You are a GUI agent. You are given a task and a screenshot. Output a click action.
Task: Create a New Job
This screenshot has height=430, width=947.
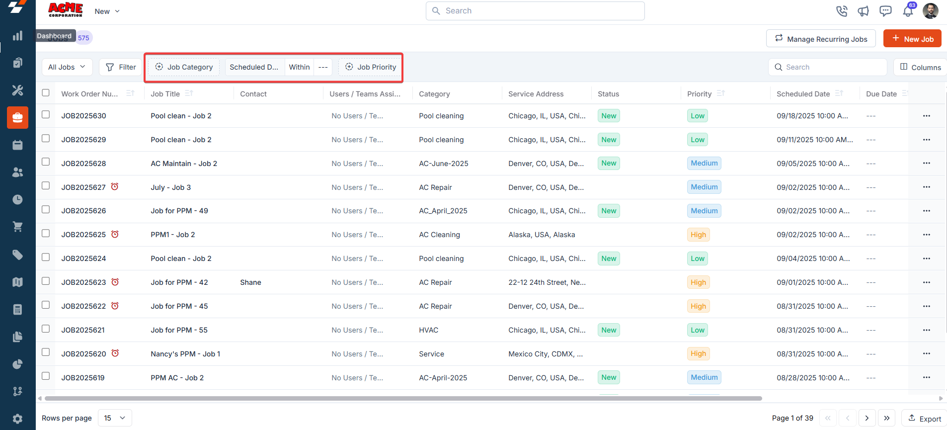pyautogui.click(x=912, y=39)
